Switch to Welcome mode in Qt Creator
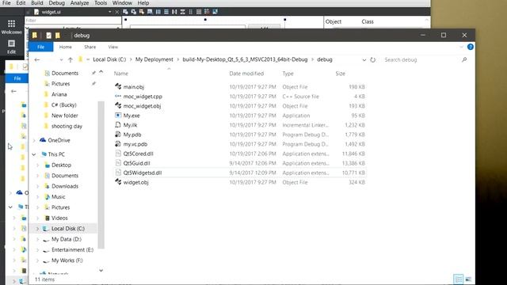This screenshot has height=285, width=507. pos(12,27)
